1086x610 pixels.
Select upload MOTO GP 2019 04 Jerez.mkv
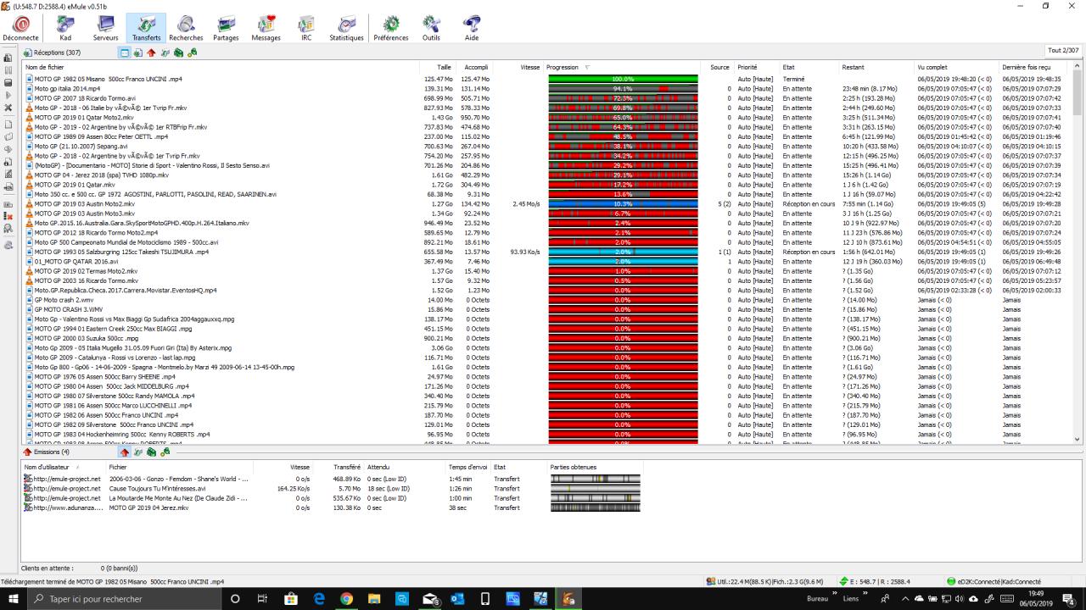tap(148, 507)
